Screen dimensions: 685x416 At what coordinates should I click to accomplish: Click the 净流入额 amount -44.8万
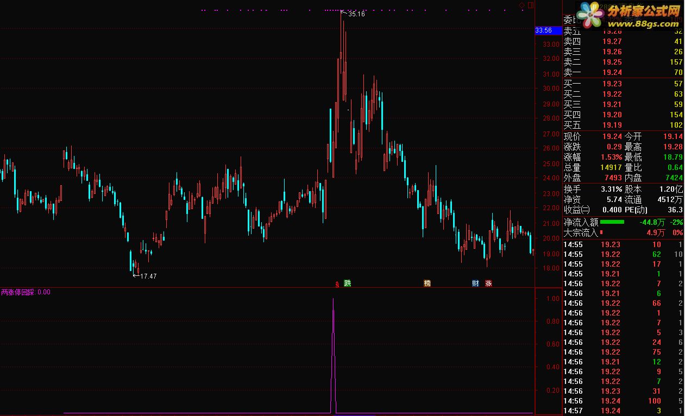[x=652, y=222]
